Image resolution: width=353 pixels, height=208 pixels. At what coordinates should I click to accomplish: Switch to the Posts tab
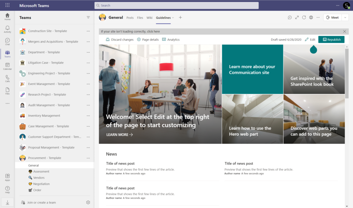tap(130, 18)
